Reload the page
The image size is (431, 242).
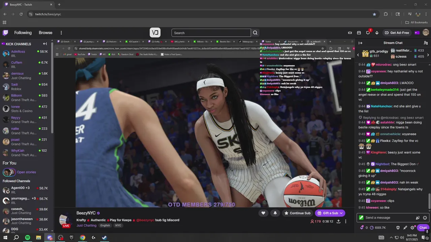click(x=21, y=14)
